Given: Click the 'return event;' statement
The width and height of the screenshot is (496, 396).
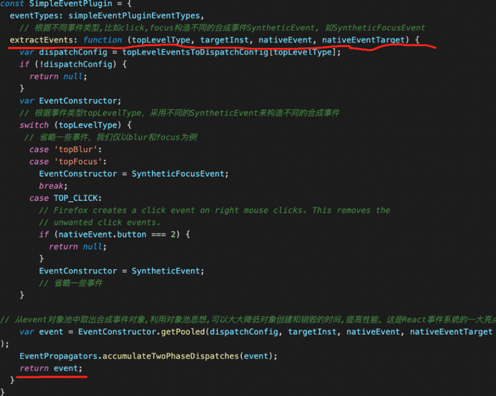Looking at the screenshot, I should point(51,369).
